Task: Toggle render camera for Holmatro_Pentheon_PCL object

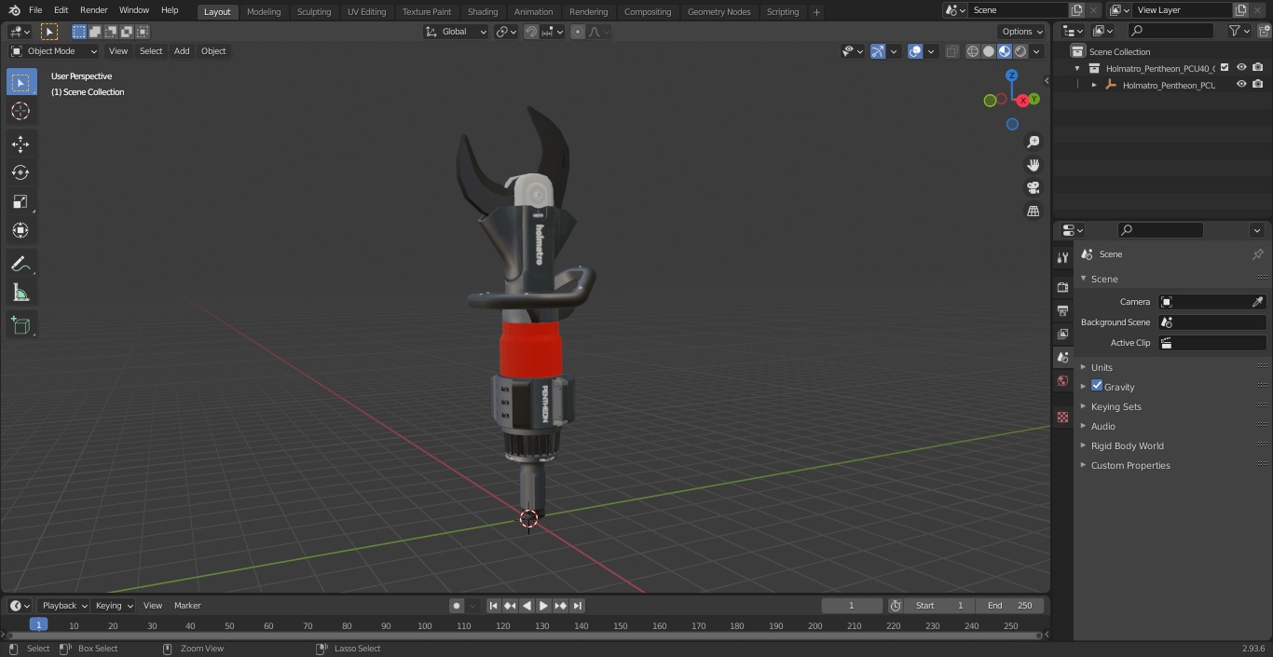Action: (x=1258, y=85)
